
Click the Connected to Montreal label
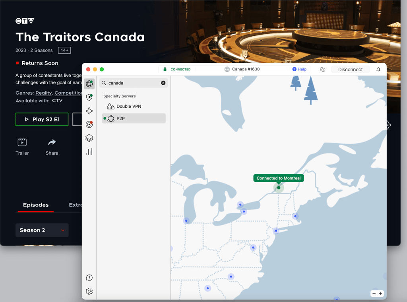pyautogui.click(x=279, y=178)
